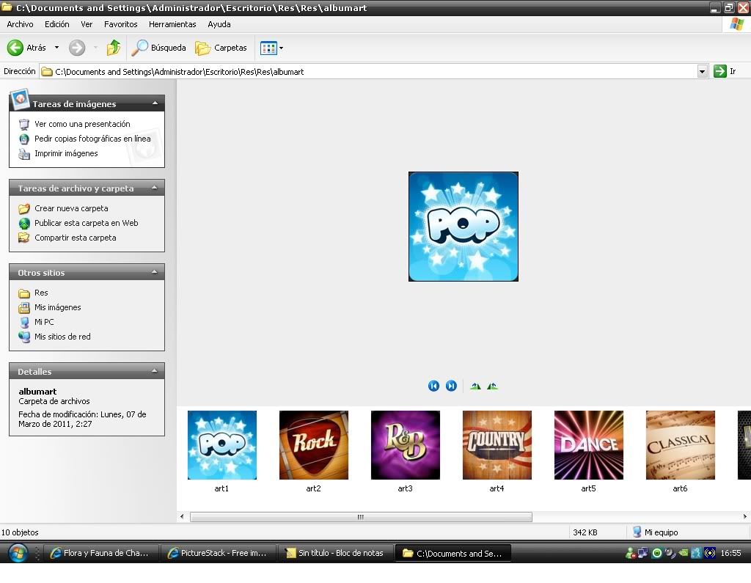Rotate image clockwise icon
Viewport: 751px width, 583px height.
pos(475,386)
